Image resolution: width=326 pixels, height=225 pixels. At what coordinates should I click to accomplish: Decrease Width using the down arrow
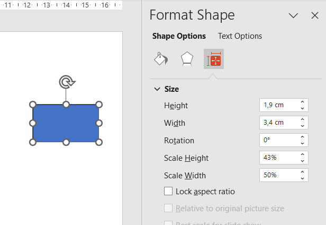(302, 126)
